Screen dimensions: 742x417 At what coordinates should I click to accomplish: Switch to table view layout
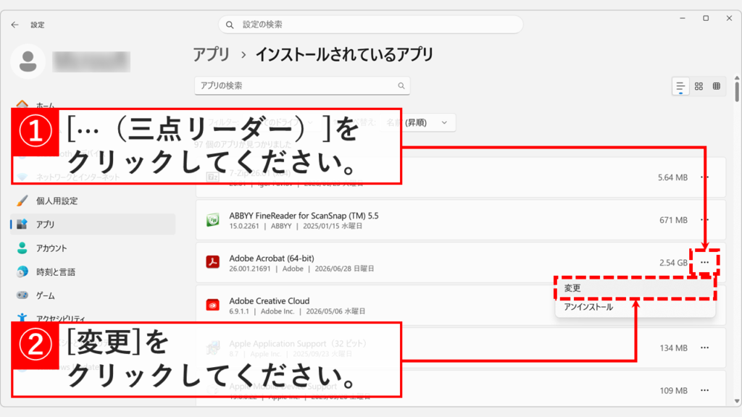point(717,87)
